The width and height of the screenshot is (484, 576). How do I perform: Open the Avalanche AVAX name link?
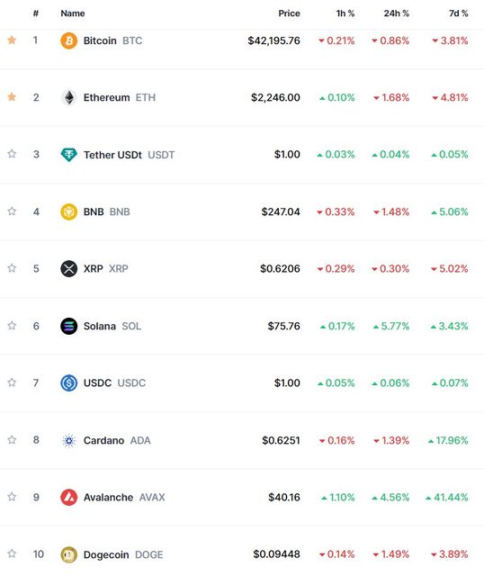coord(124,498)
